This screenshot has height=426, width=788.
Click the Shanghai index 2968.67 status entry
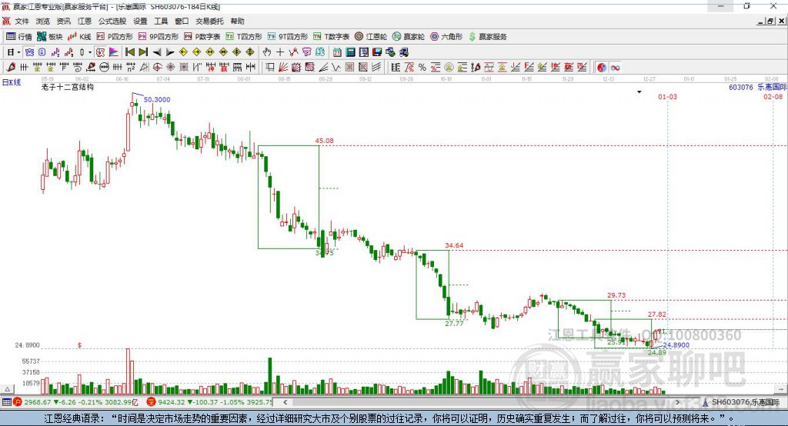pos(75,402)
